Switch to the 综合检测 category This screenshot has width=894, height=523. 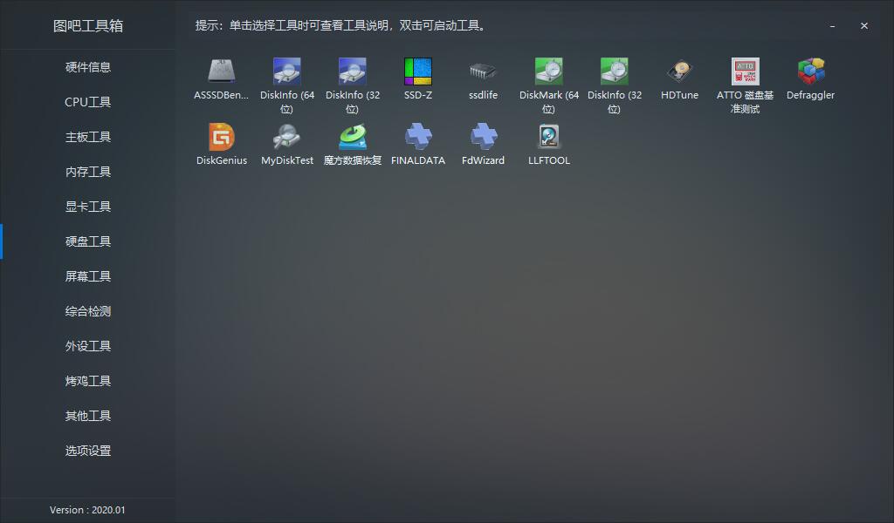click(x=88, y=311)
